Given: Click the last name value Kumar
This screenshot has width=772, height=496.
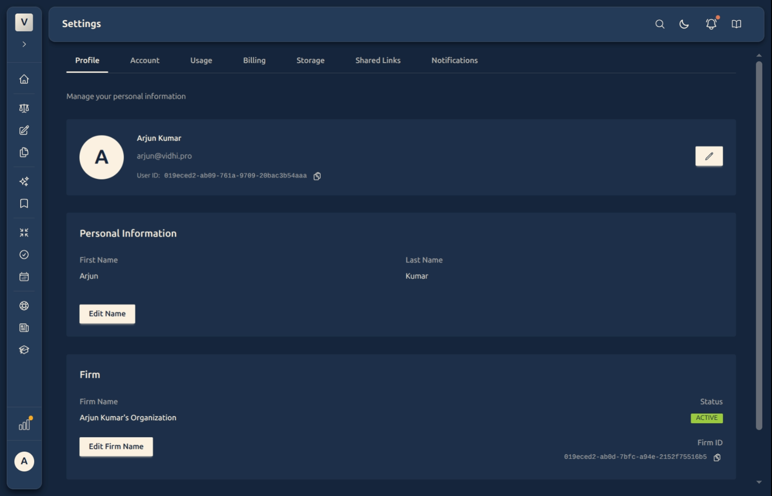Looking at the screenshot, I should click(416, 276).
